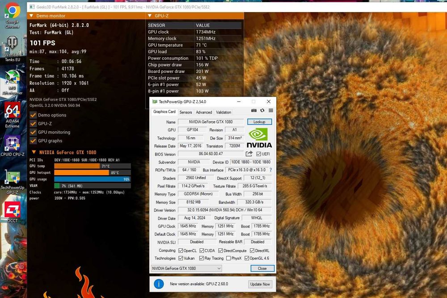Screen dimensions: 447x298
Task: Click the Lookup button
Action: 259,122
